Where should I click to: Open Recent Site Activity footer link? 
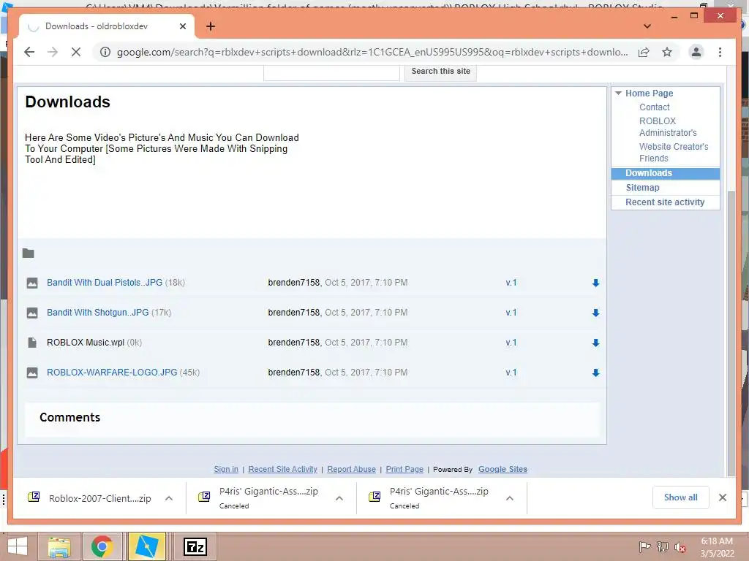(283, 469)
